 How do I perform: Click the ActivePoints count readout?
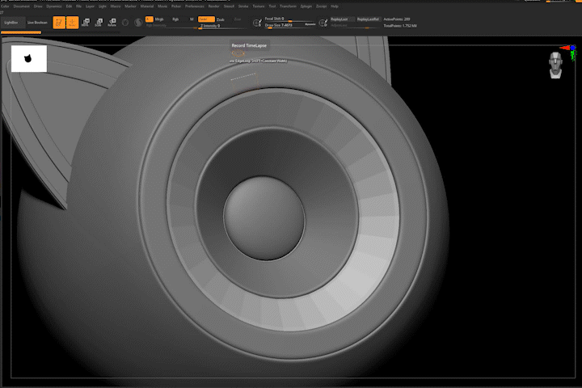tap(397, 19)
